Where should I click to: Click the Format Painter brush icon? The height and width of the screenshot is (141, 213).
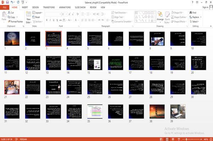(9, 22)
